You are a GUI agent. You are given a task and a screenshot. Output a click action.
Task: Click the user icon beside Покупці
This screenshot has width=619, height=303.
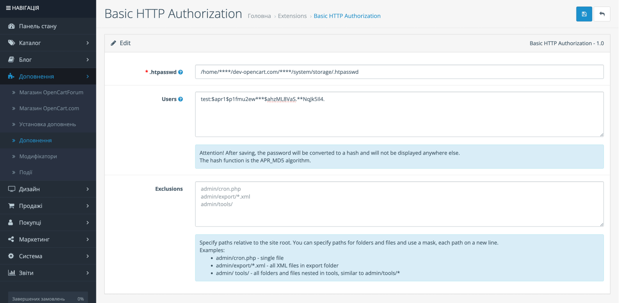[x=11, y=223]
